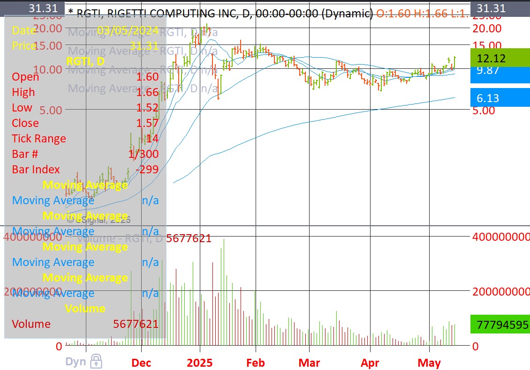Click 5.00 on the right price axis
530x370 pixels.
484,111
